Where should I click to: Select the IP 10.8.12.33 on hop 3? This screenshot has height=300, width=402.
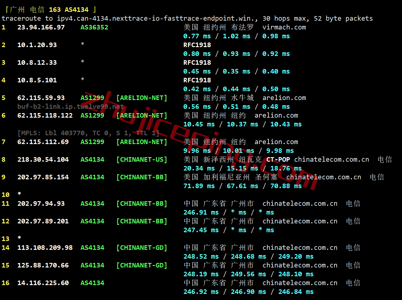(x=37, y=63)
